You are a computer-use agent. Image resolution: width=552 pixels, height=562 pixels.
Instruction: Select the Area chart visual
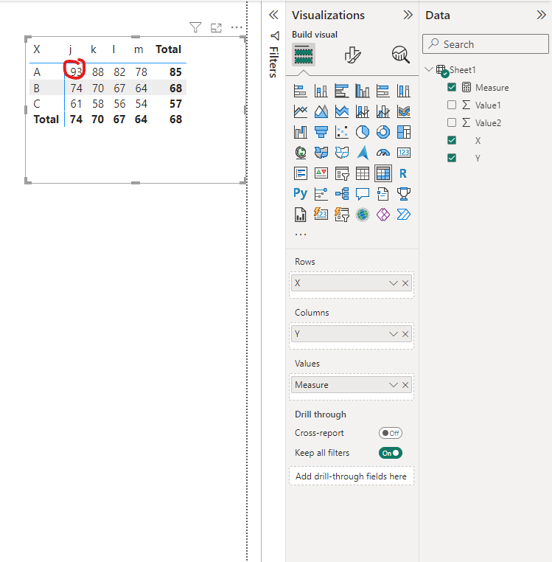[321, 111]
